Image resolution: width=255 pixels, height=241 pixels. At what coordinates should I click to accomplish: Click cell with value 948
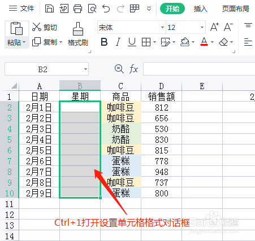[161, 172]
